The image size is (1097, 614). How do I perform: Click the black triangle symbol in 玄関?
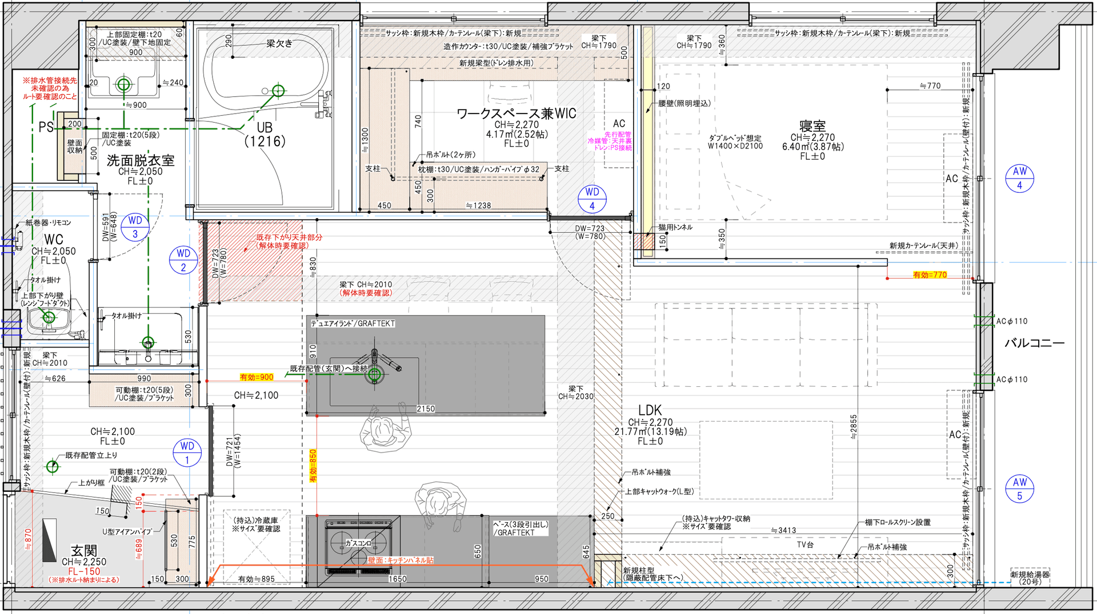click(x=50, y=540)
